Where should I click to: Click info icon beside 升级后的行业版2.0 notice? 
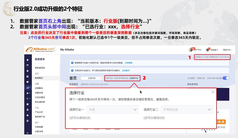(x=72, y=70)
